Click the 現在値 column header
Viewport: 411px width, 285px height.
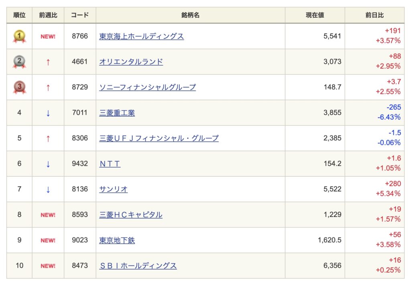pyautogui.click(x=315, y=15)
